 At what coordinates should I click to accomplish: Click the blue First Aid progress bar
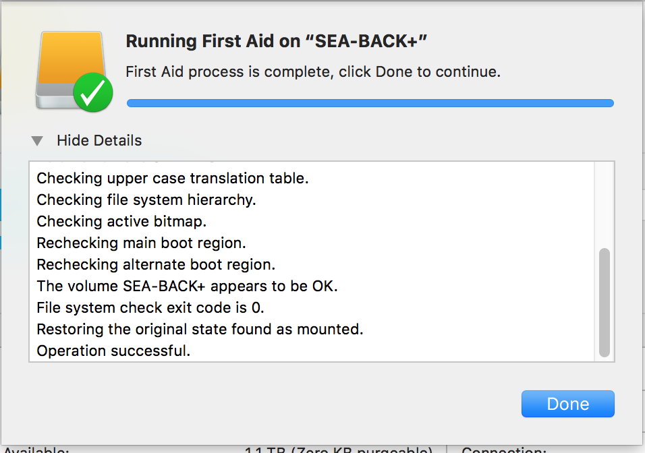click(x=370, y=103)
